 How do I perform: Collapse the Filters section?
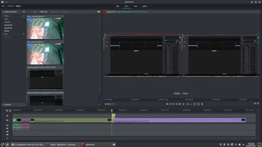click(x=3, y=16)
